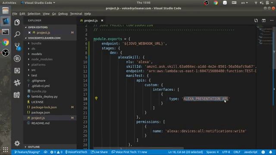Start Live Share from status bar
276x155 pixels.
click(99, 152)
